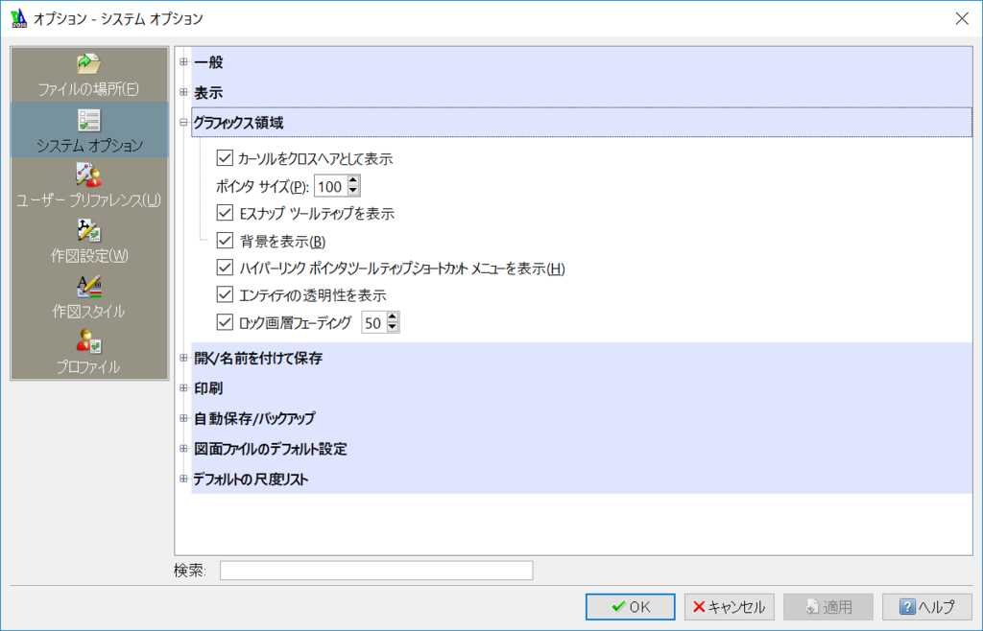The width and height of the screenshot is (983, 631).
Task: Click the ポインタ サイズ(P) label
Action: tap(263, 187)
